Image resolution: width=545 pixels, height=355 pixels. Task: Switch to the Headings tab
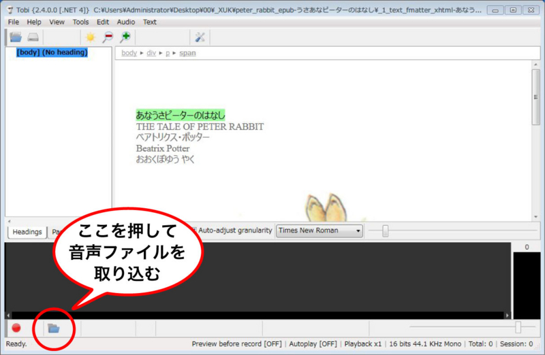click(x=27, y=232)
